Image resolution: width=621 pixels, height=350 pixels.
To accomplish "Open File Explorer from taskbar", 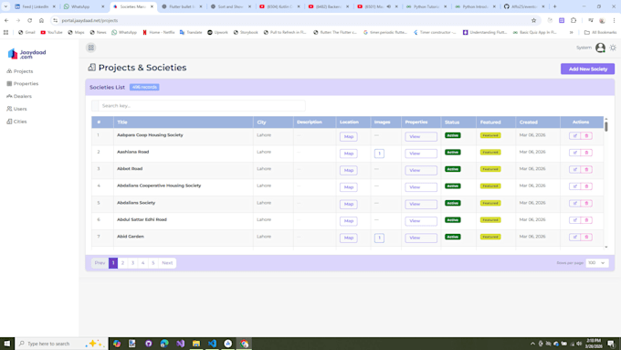I will point(196,344).
